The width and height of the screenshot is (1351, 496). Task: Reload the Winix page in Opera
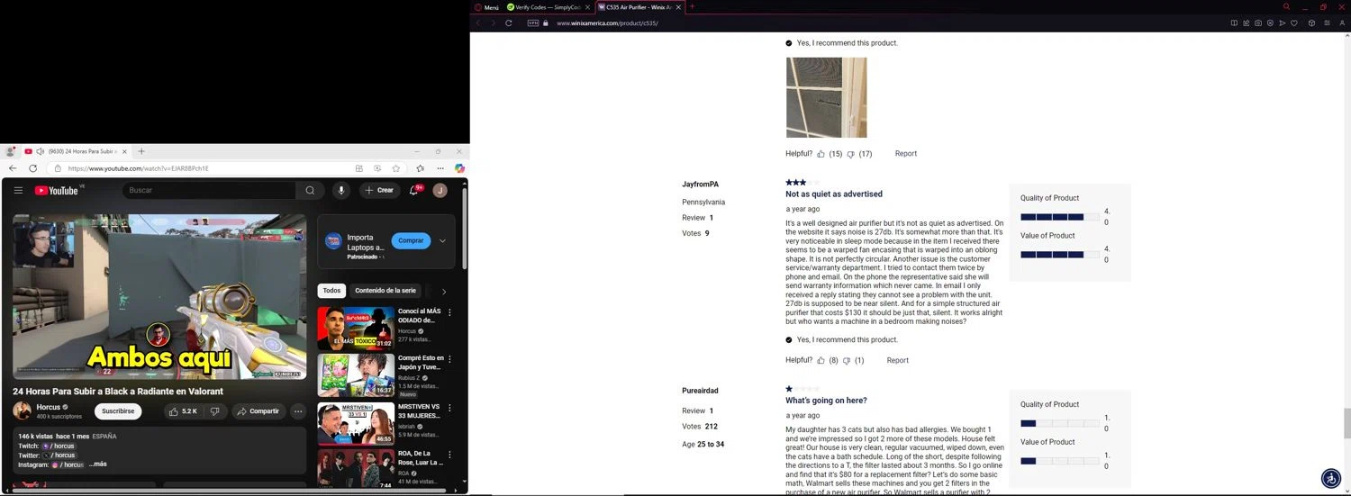pyautogui.click(x=509, y=23)
